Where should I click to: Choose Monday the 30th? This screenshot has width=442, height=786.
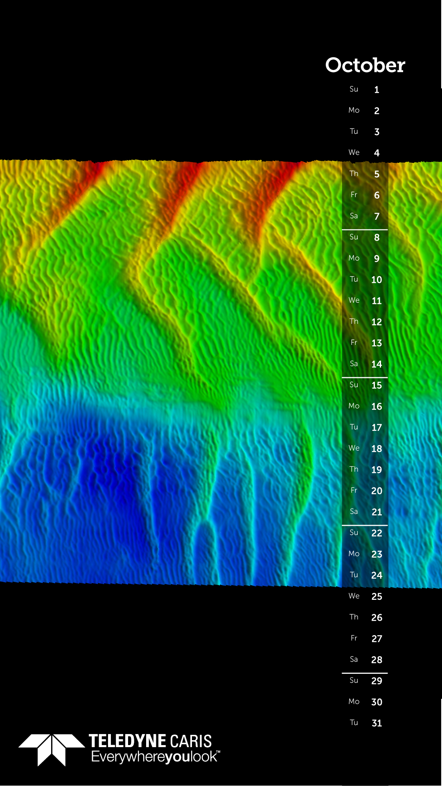click(377, 702)
